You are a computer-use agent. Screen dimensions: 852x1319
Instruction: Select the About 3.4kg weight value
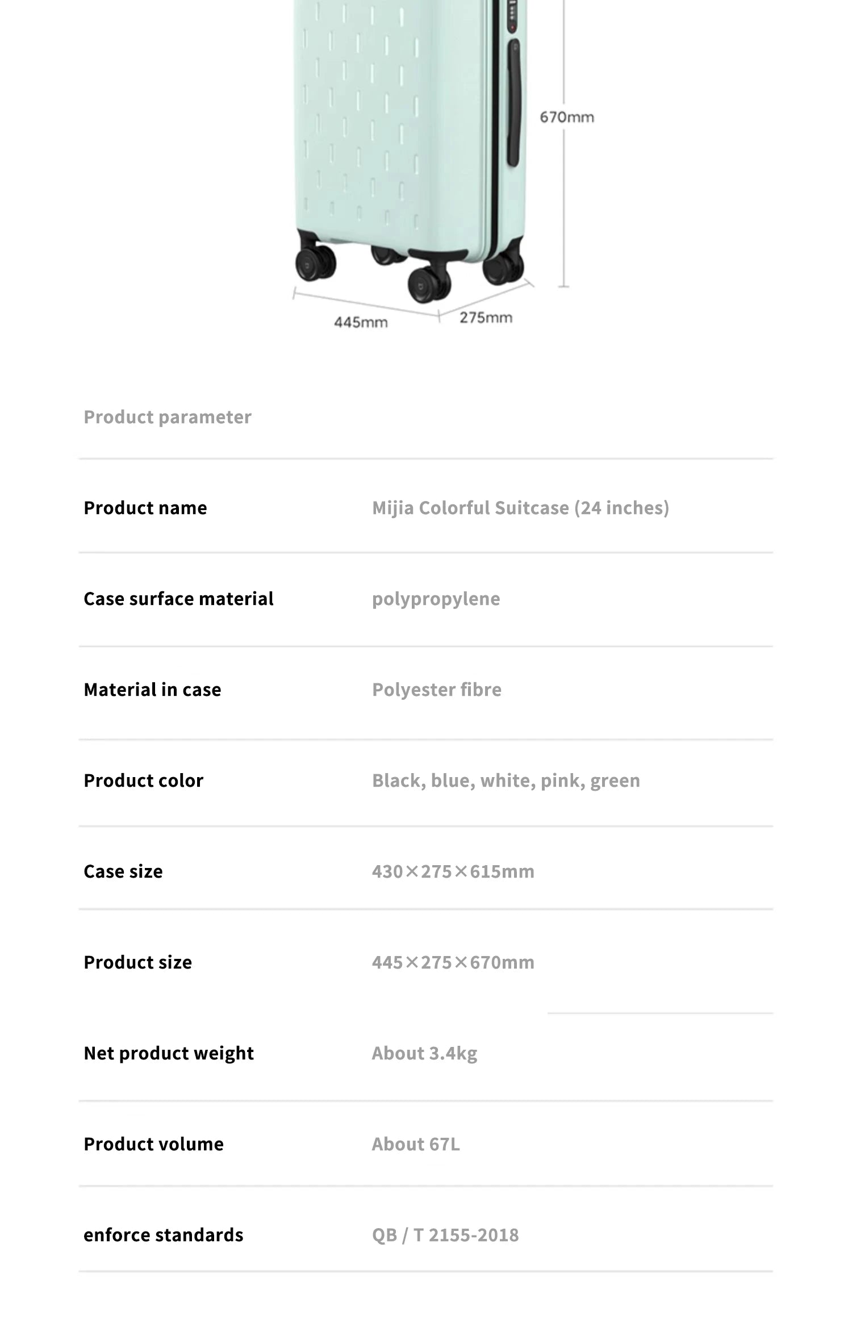point(425,1054)
